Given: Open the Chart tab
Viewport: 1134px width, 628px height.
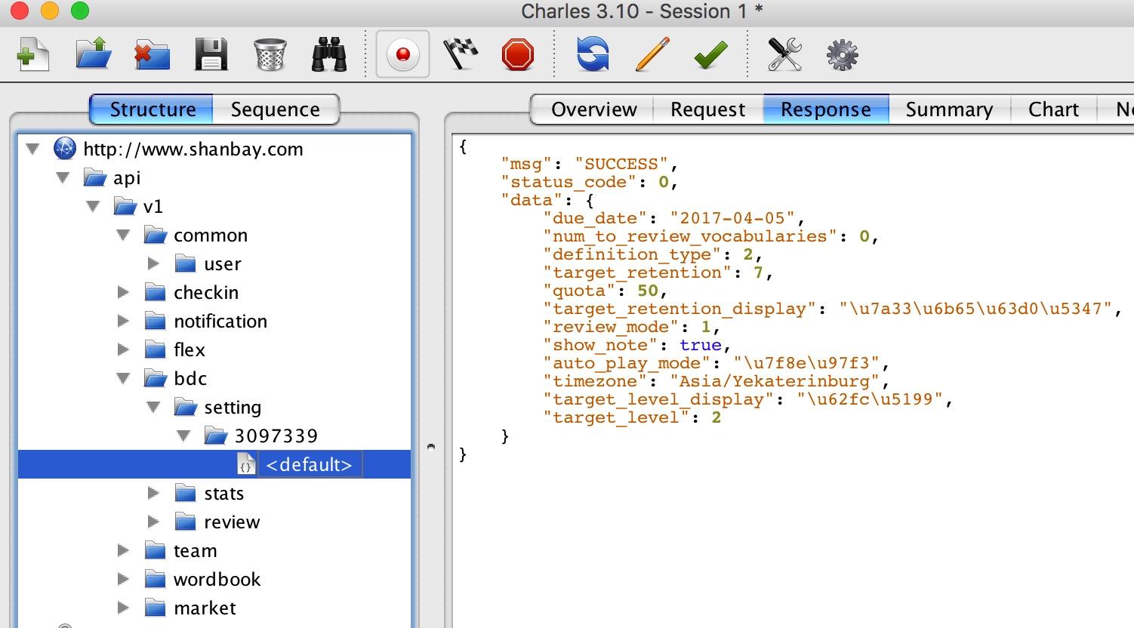Looking at the screenshot, I should [x=1053, y=109].
